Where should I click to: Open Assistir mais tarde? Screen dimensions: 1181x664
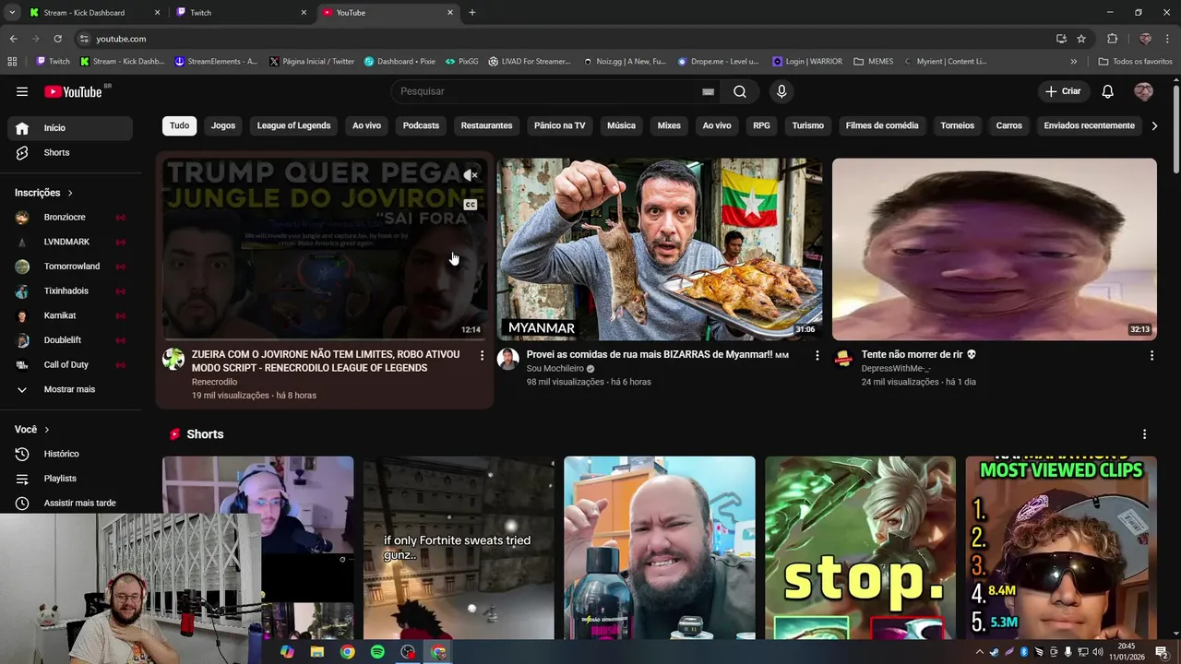pos(70,503)
